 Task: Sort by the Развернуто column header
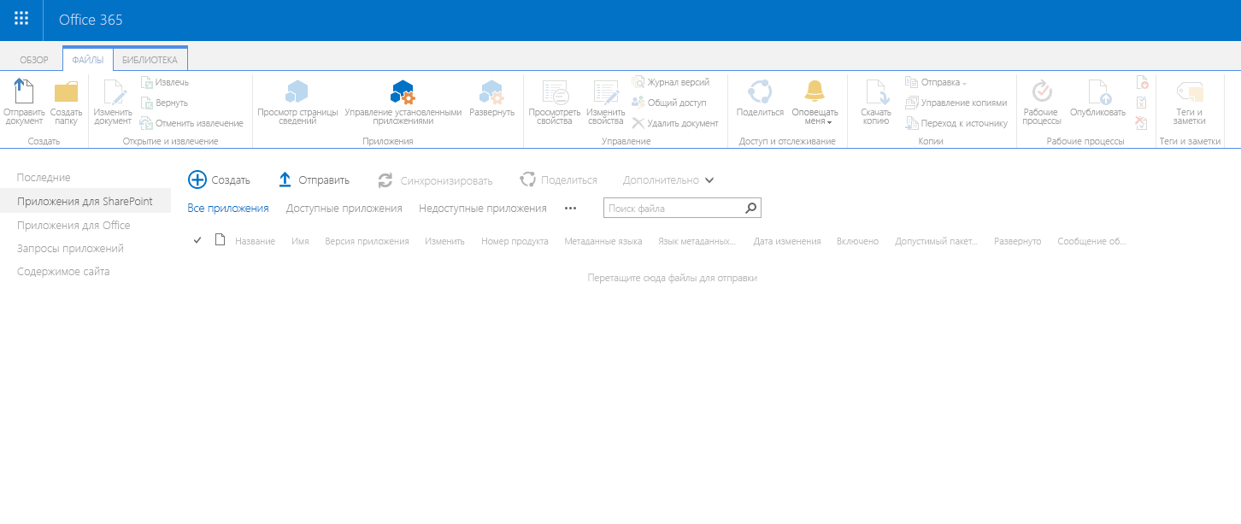(1017, 241)
